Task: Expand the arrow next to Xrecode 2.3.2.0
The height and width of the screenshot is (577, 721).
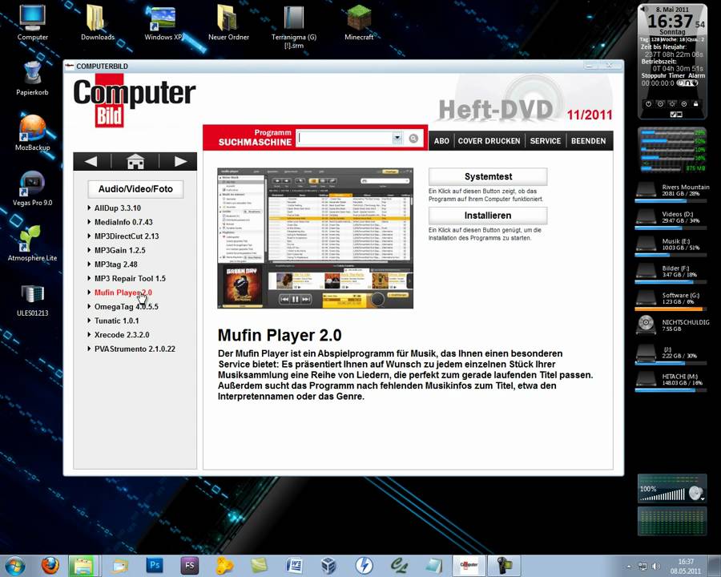Action: tap(89, 334)
